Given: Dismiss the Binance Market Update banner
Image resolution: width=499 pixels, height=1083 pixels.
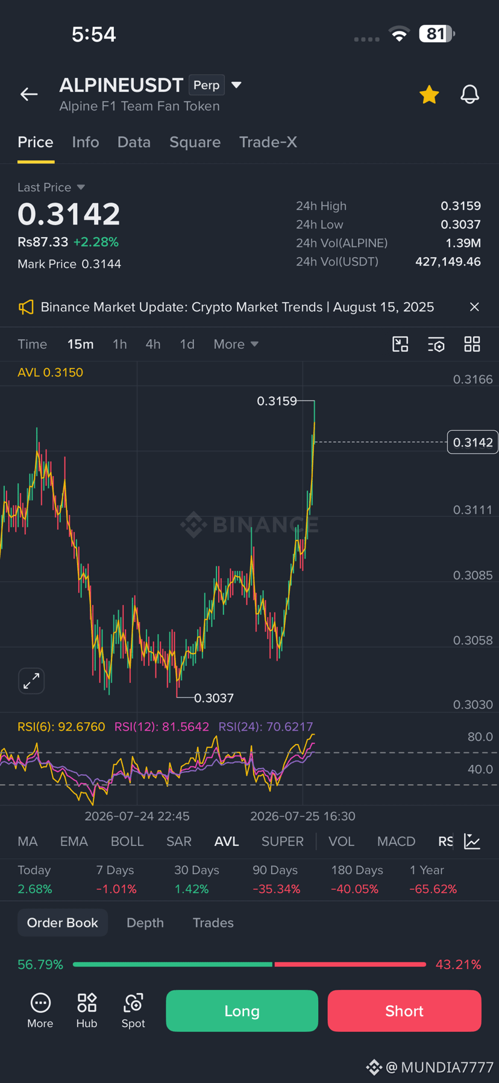Looking at the screenshot, I should [x=474, y=307].
